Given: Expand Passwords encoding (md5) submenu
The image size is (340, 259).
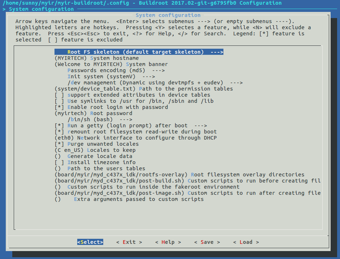Looking at the screenshot, I should [x=115, y=70].
